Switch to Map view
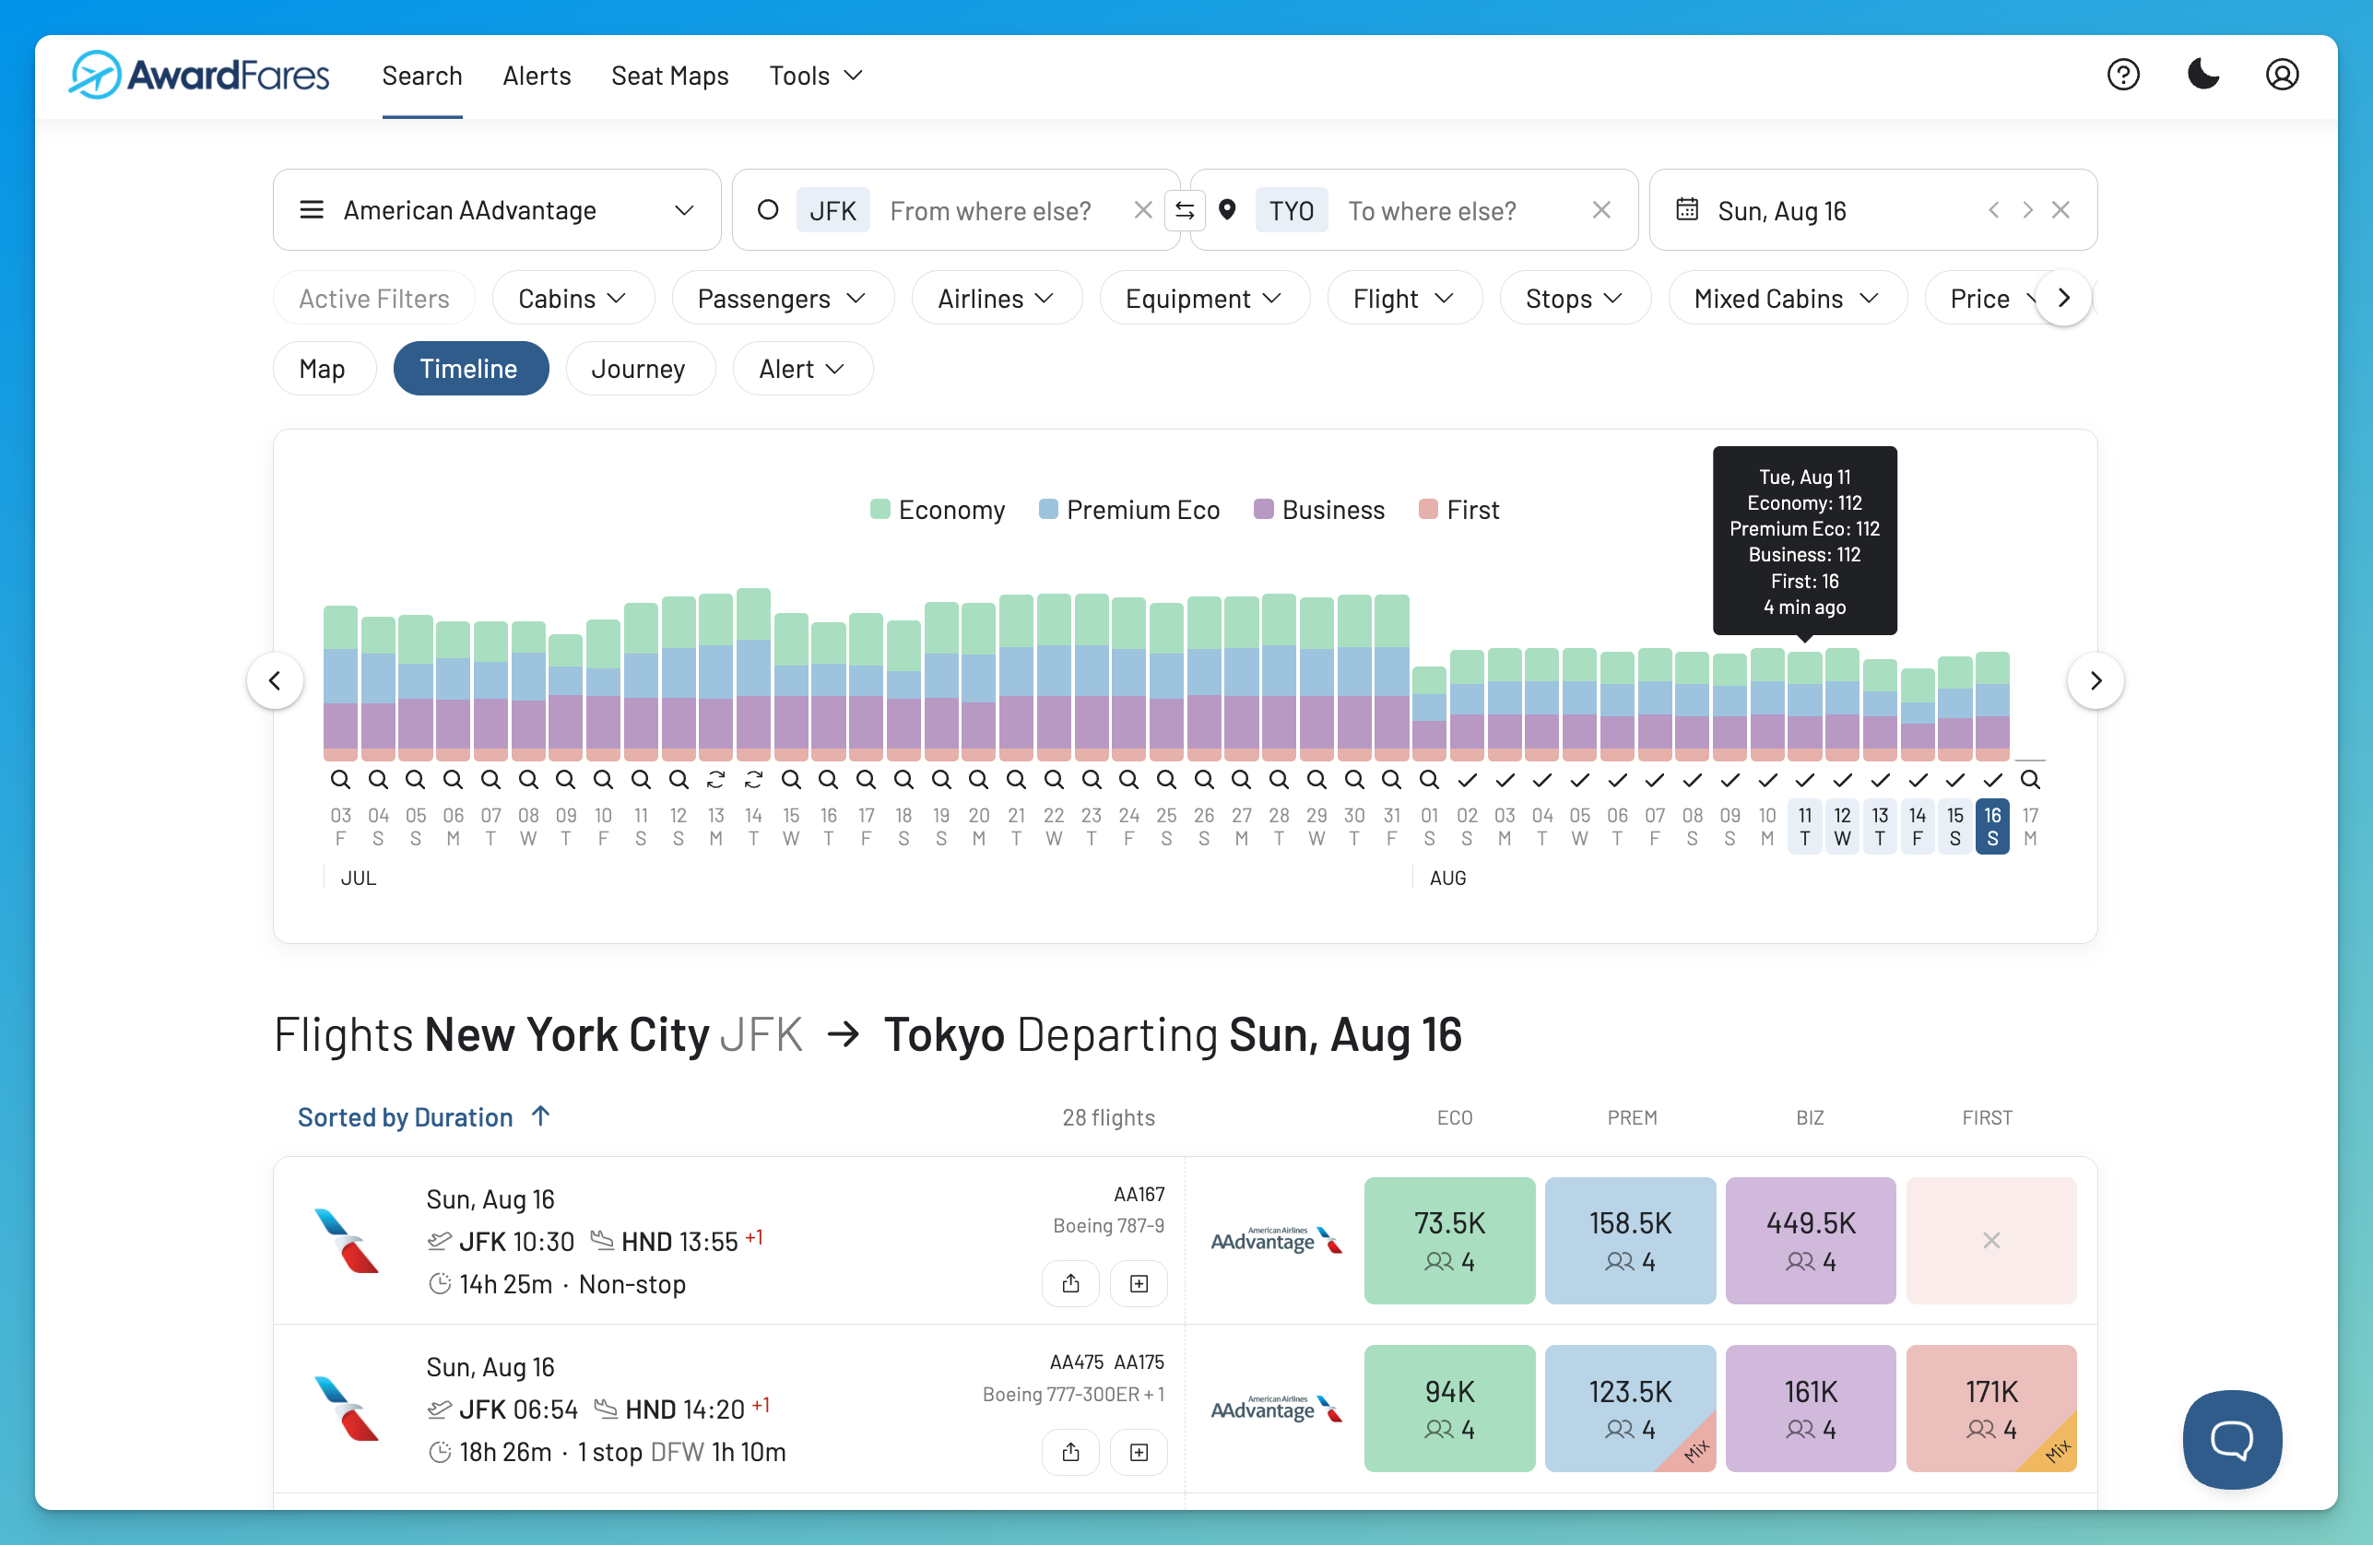Screen dimensions: 2373x1545 pos(323,369)
